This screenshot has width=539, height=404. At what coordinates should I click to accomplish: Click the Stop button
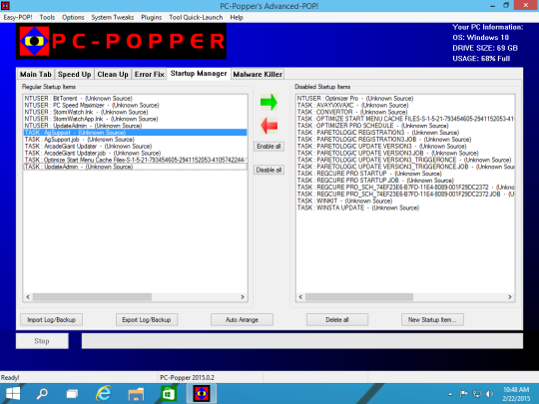tap(42, 341)
